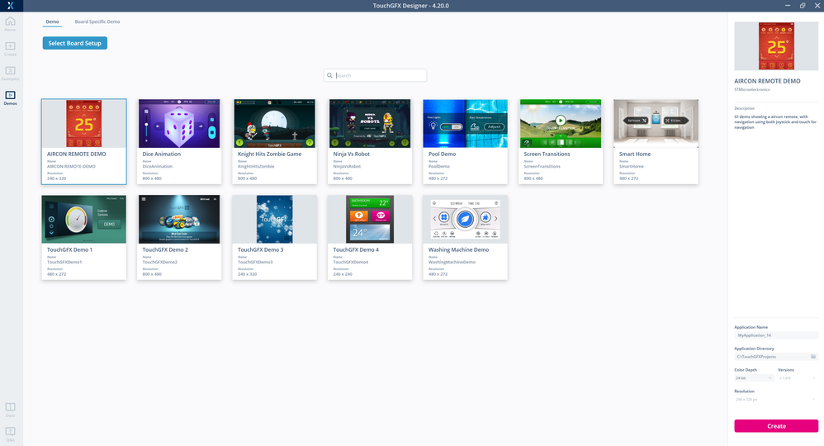Click the pink Create button
This screenshot has width=824, height=446.
[x=776, y=426]
